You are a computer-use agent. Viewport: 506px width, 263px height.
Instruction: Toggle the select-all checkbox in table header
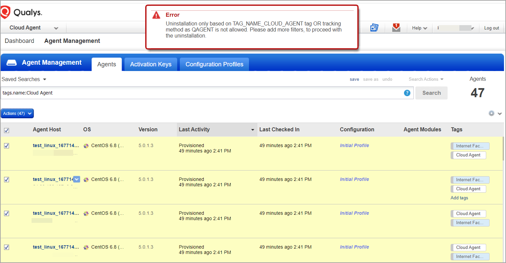(x=6, y=130)
